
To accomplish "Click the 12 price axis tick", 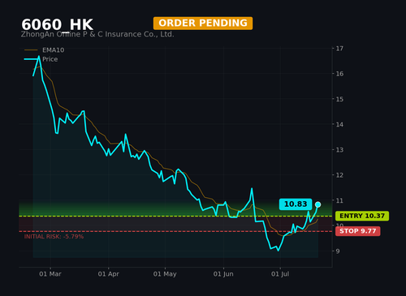I will point(339,175).
